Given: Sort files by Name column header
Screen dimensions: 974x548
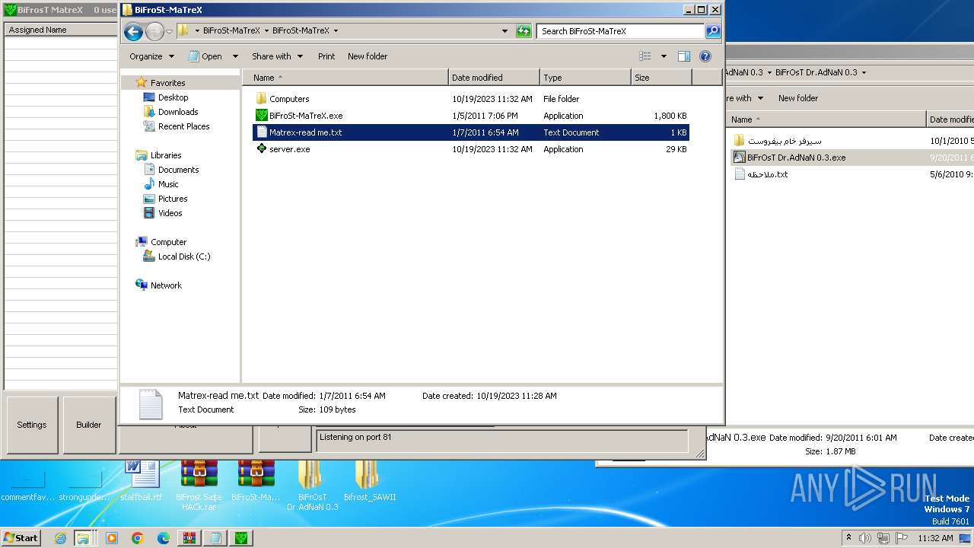Looking at the screenshot, I should 345,78.
